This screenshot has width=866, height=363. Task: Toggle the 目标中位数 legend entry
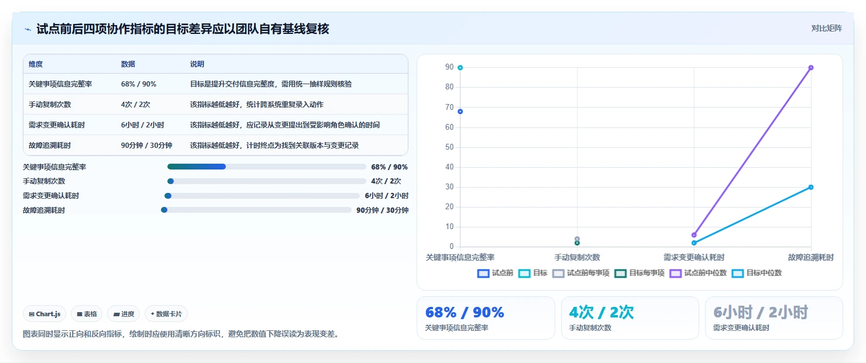tap(757, 273)
